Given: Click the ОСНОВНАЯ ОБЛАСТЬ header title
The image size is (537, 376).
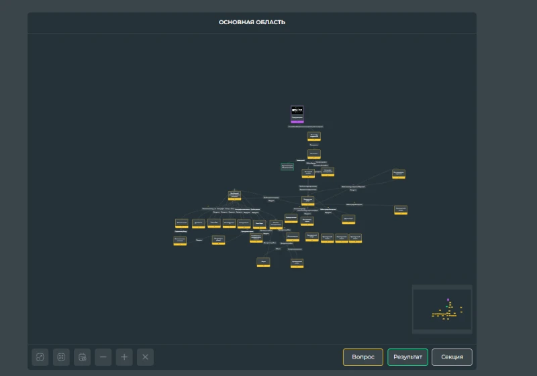Looking at the screenshot, I should (252, 22).
